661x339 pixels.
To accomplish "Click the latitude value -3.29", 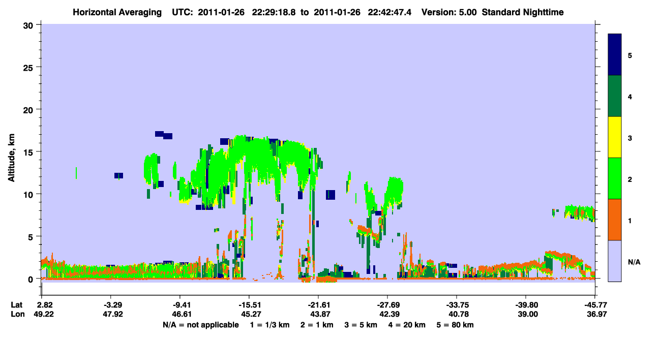I will click(110, 305).
